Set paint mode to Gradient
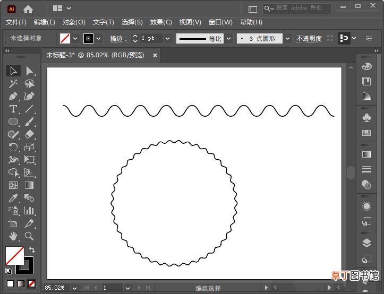 21,284
